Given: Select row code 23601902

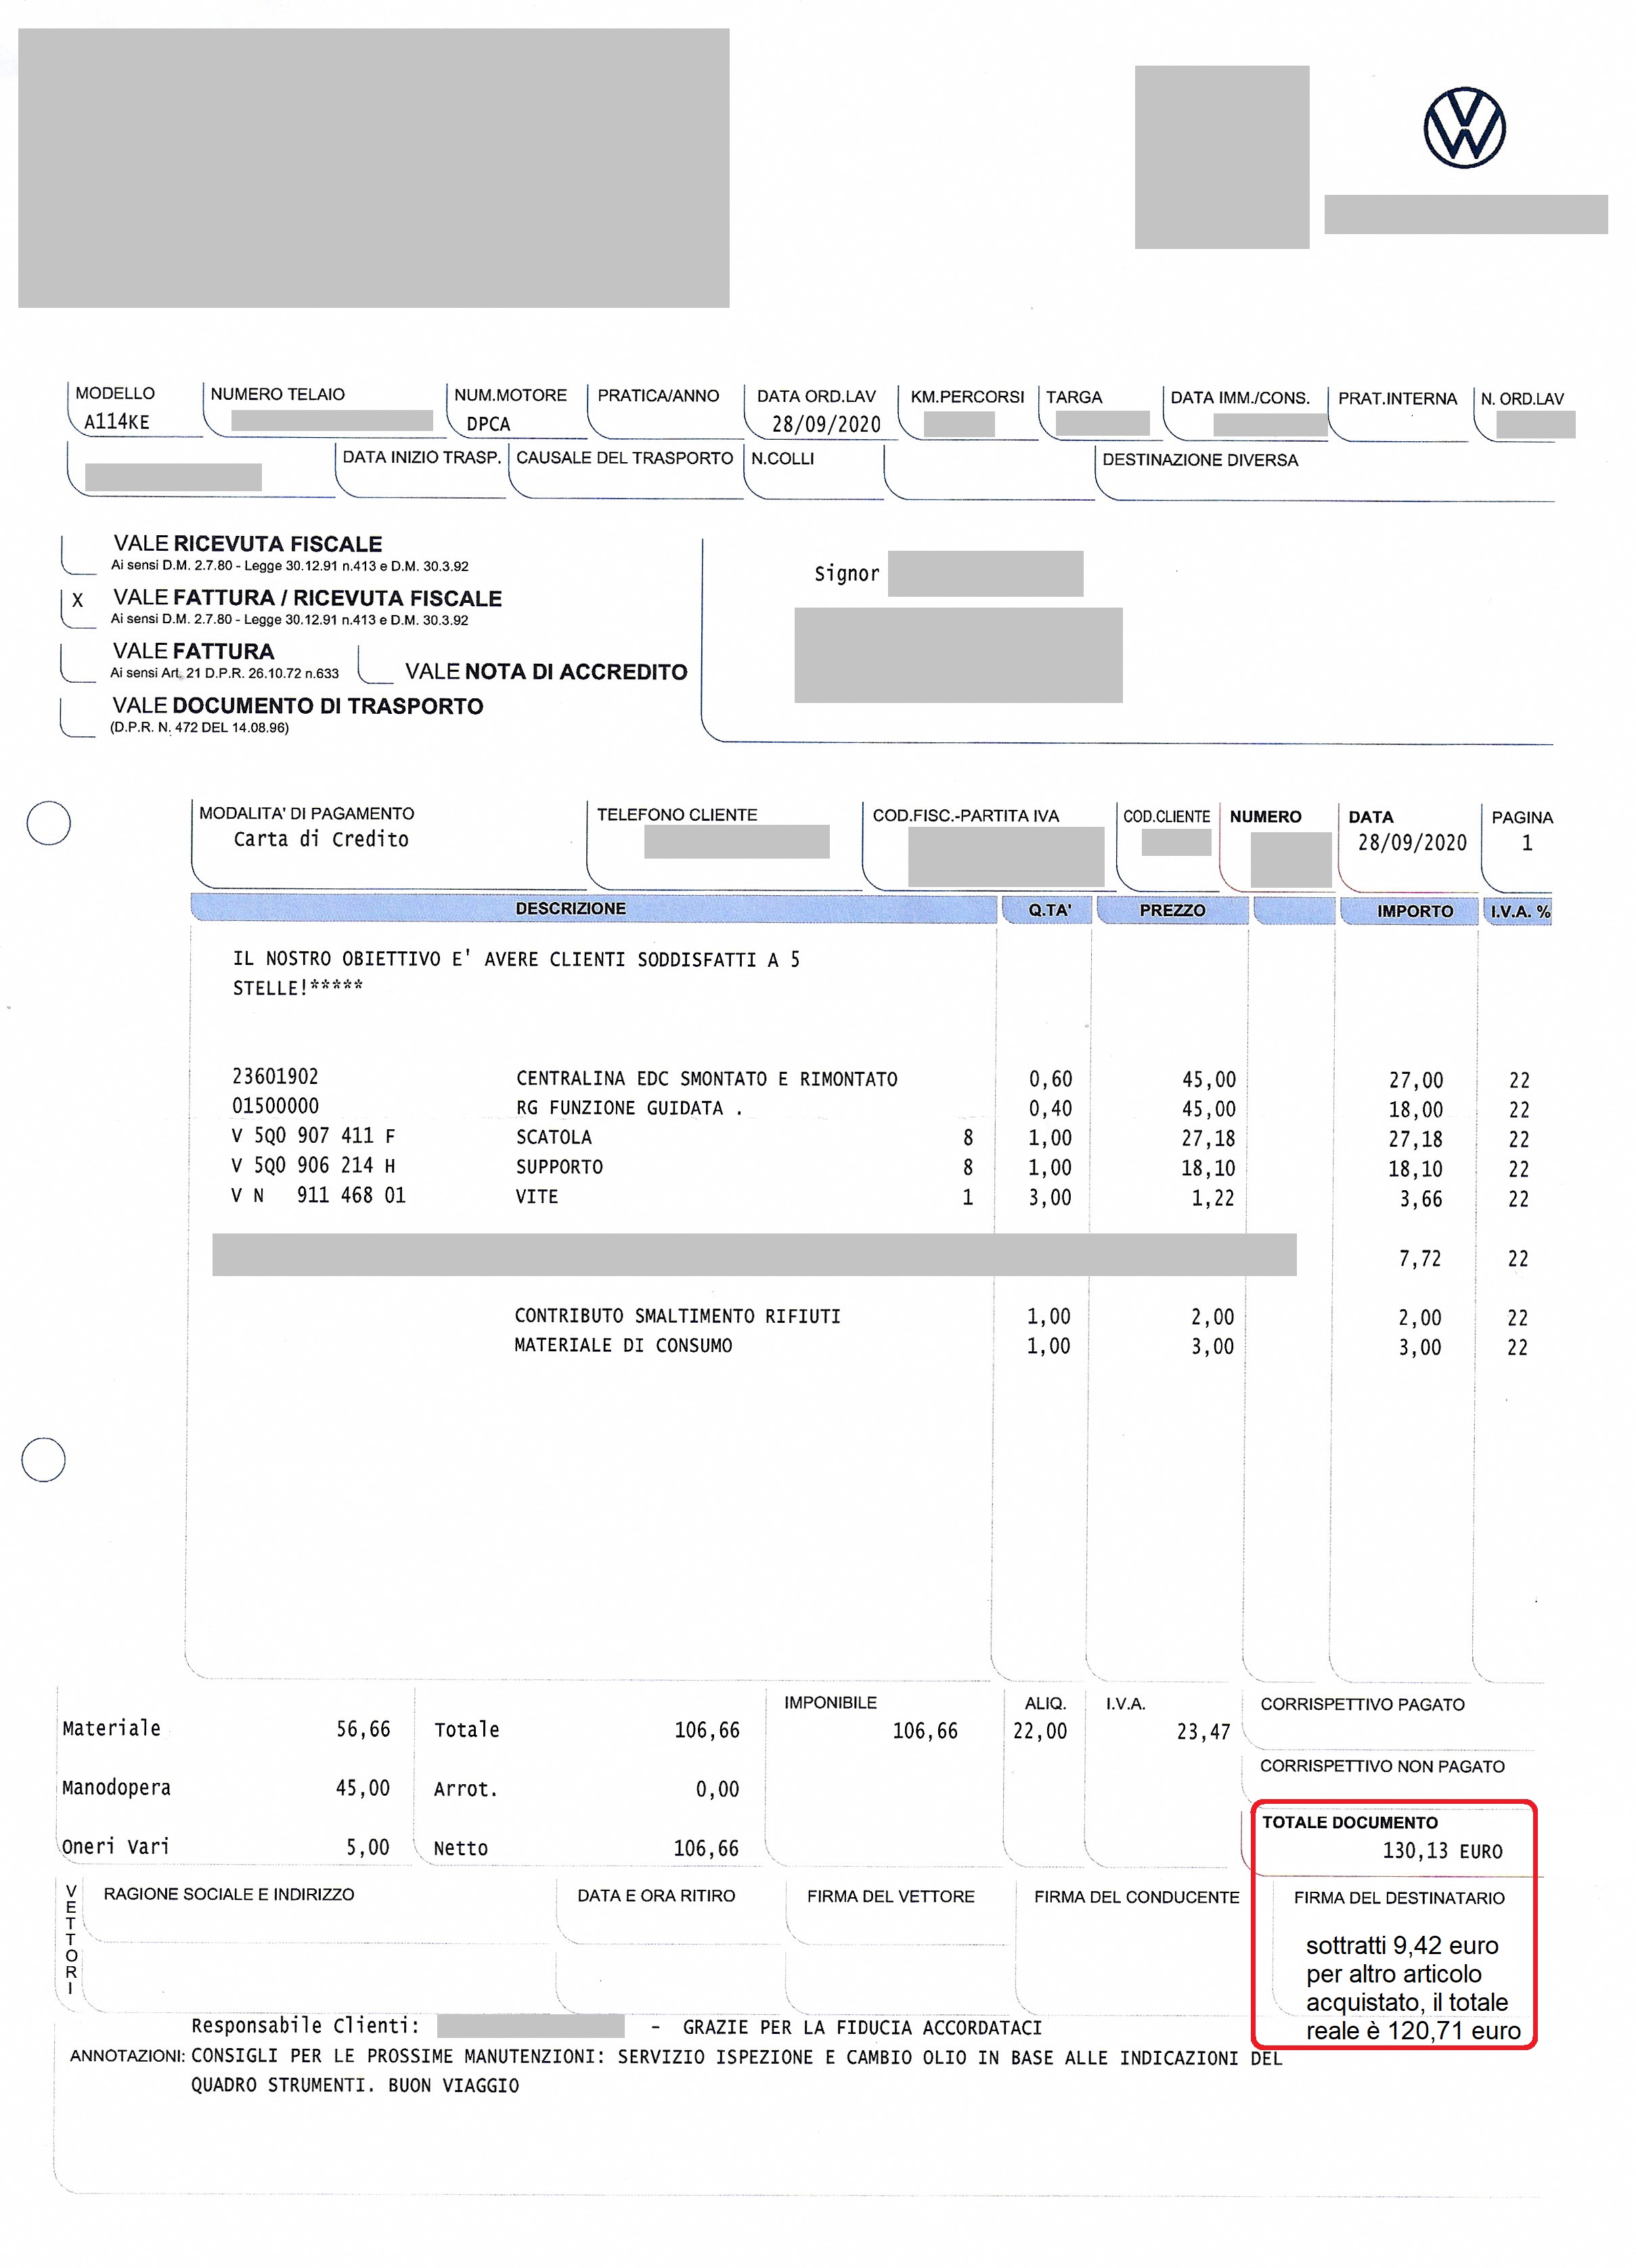Looking at the screenshot, I should tap(275, 1076).
